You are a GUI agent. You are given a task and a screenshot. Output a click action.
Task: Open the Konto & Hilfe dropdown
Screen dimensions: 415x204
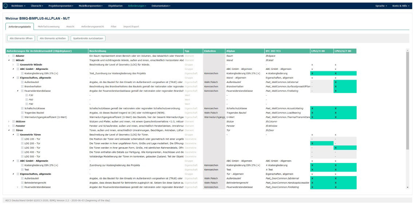pos(401,6)
